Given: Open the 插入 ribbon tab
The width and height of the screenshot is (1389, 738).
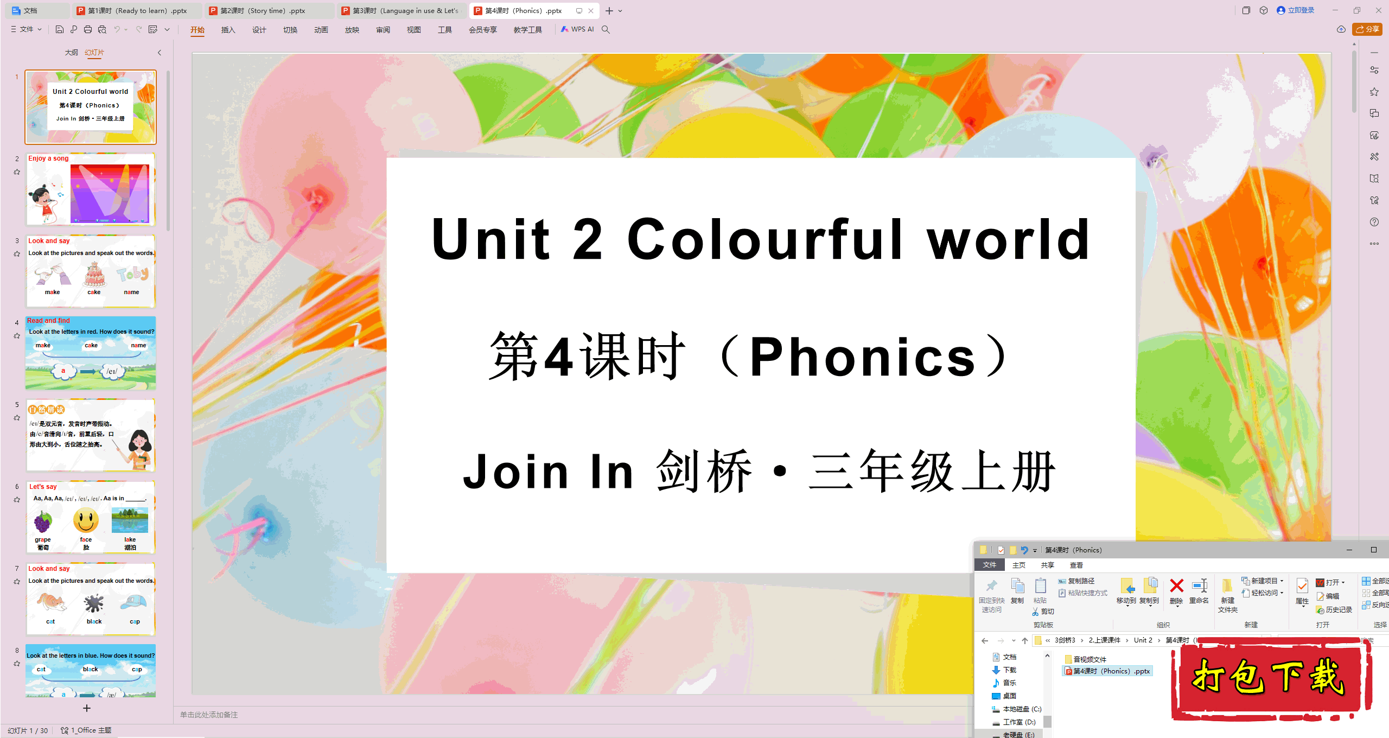Looking at the screenshot, I should point(228,30).
